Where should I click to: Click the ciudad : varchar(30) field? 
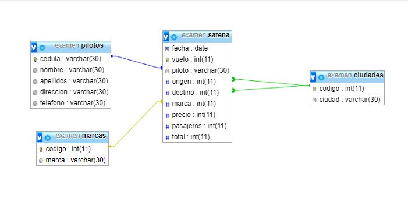tap(347, 100)
